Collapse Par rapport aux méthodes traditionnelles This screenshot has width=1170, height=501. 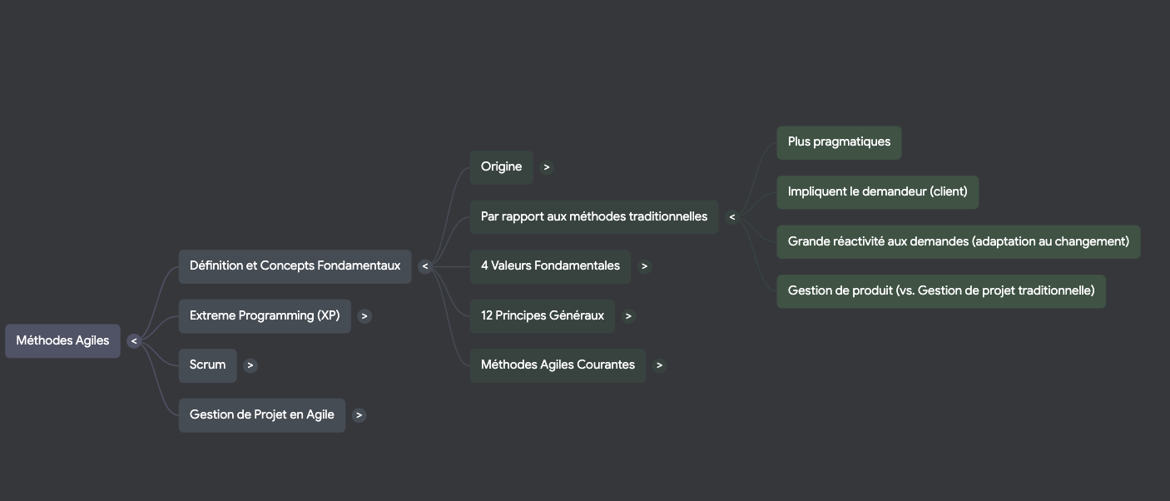click(732, 217)
